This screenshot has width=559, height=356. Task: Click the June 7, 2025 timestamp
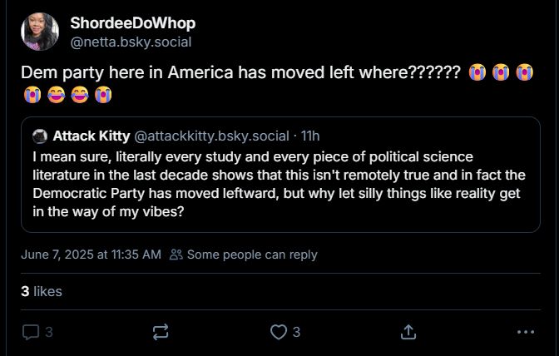[91, 255]
